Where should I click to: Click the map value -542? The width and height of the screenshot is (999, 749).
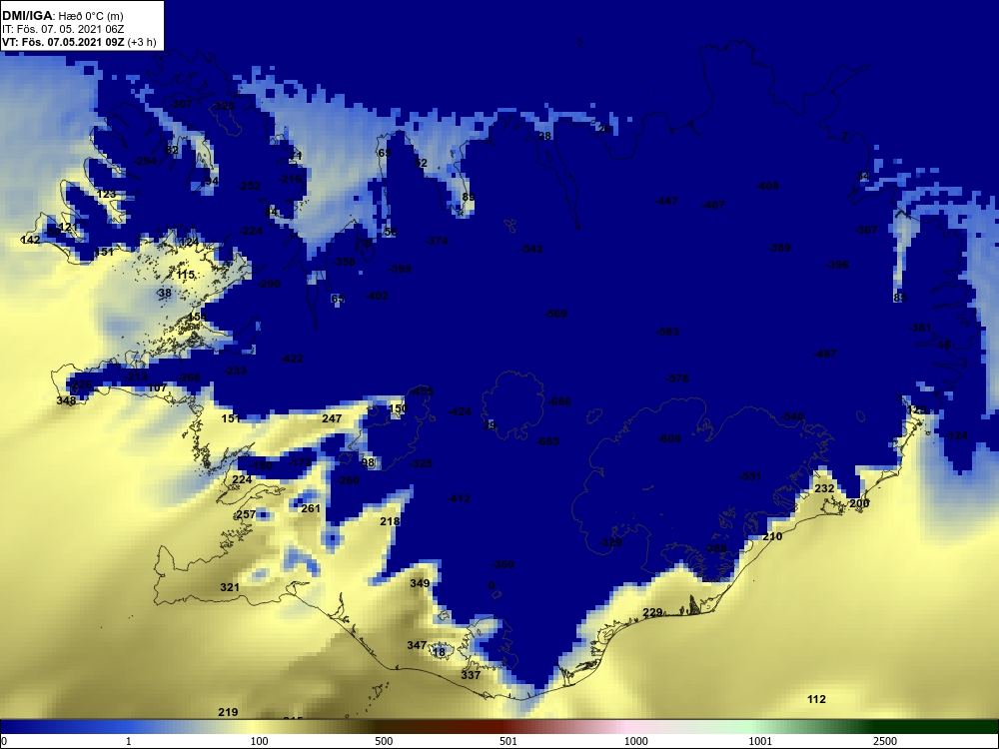532,249
